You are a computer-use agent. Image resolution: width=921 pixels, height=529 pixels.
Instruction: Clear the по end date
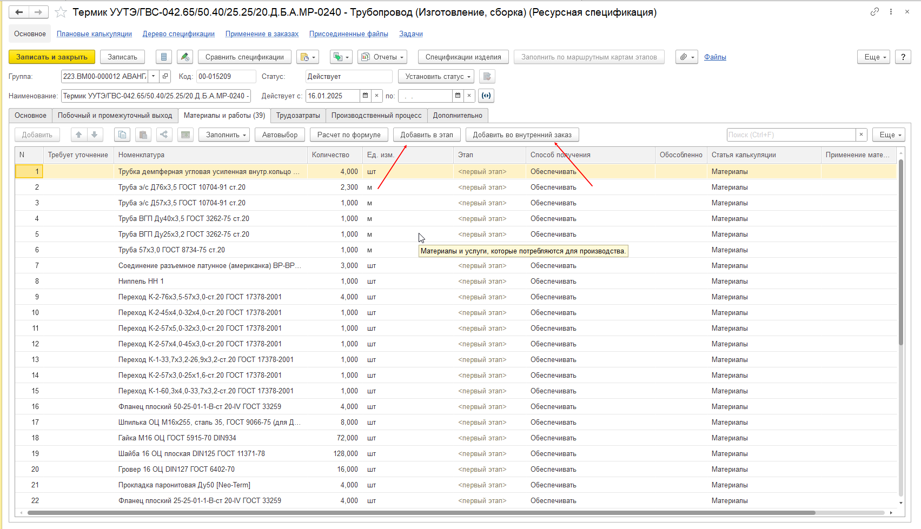click(469, 96)
